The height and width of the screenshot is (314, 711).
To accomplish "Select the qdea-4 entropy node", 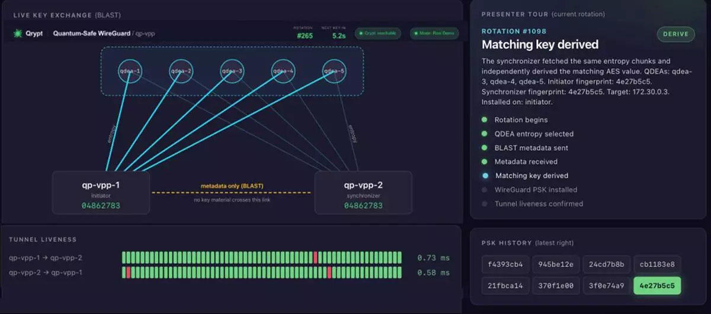I will (283, 72).
